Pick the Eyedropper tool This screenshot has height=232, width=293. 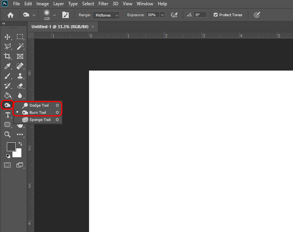tap(8, 66)
